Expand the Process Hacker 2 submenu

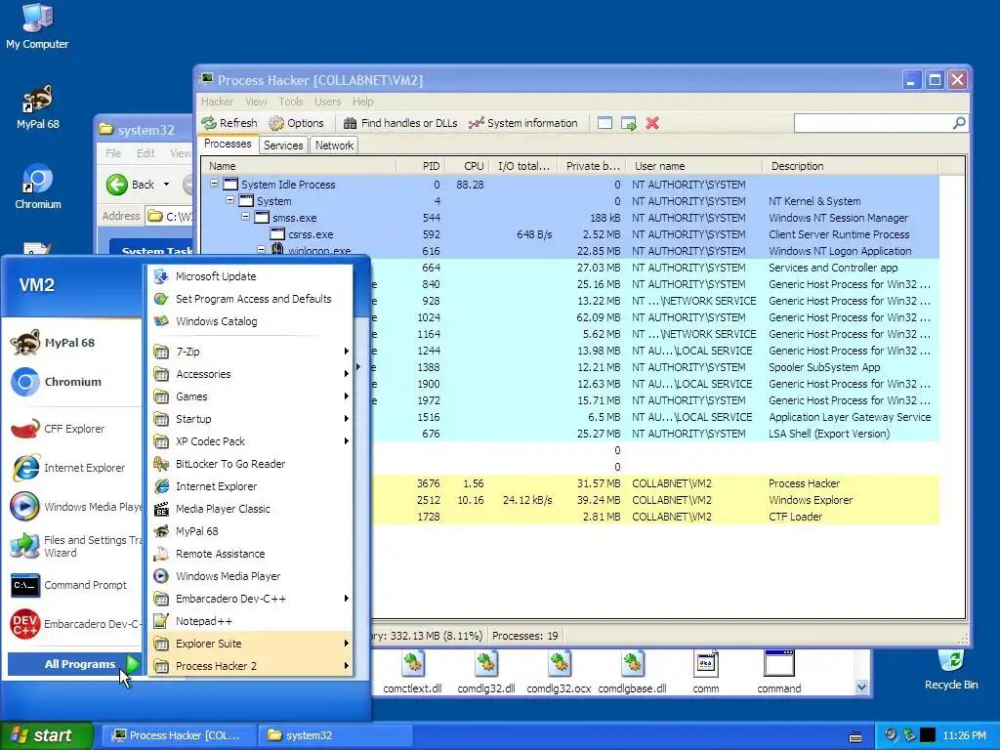pyautogui.click(x=251, y=666)
